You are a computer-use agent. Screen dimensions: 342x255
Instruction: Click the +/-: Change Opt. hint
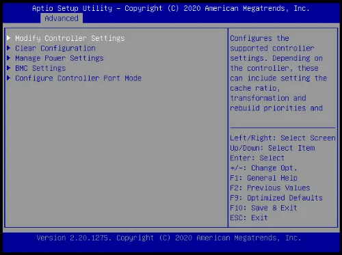coord(263,168)
